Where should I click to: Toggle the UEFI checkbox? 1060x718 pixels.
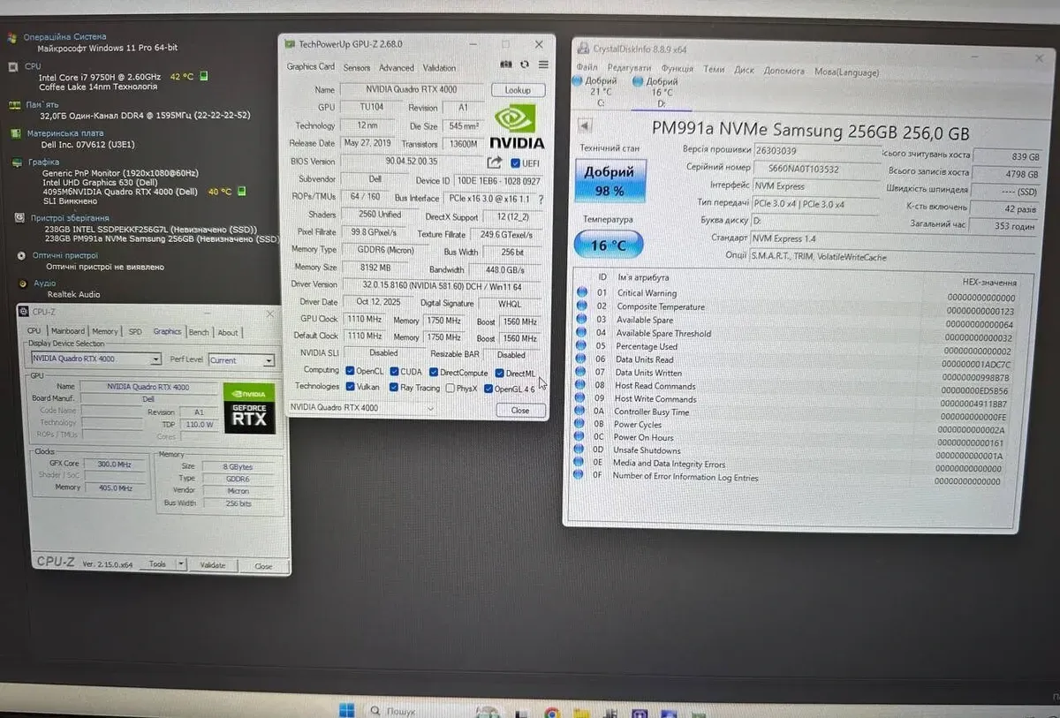[x=516, y=163]
